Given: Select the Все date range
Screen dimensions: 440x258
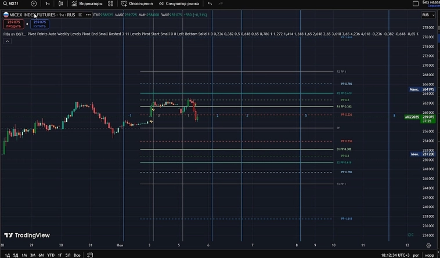Looking at the screenshot, I should coord(77,255).
